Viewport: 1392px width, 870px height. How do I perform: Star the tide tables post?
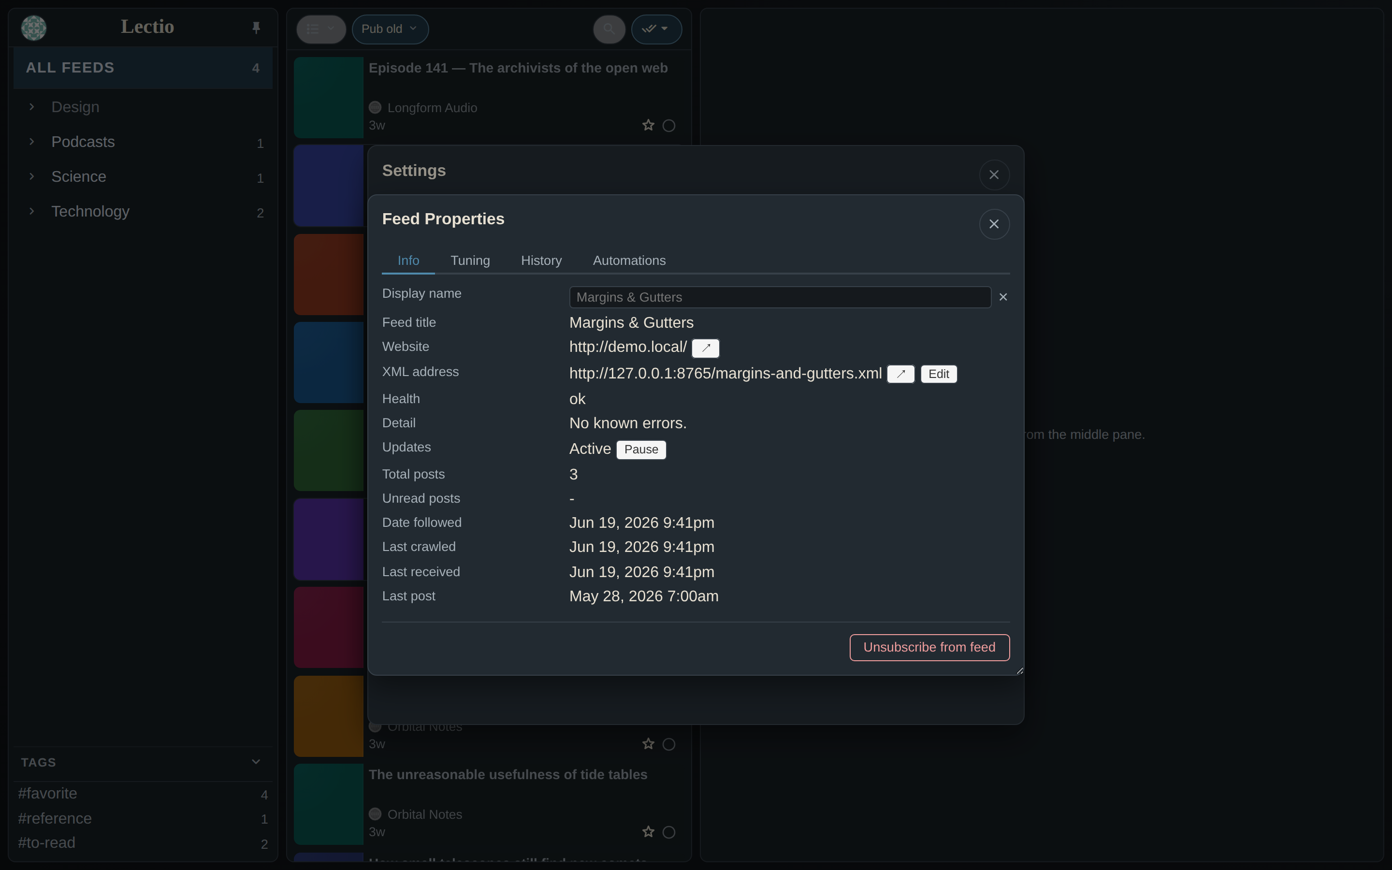(x=648, y=832)
